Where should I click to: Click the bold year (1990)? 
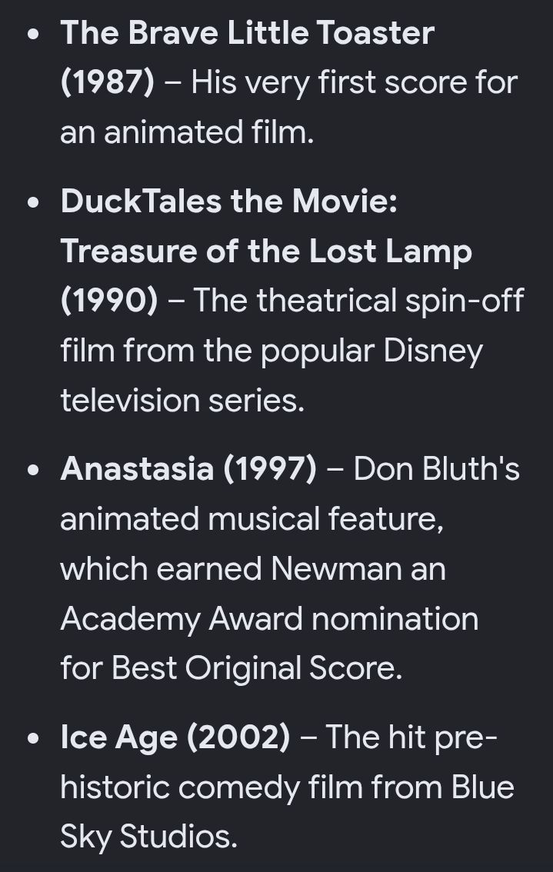(x=109, y=301)
